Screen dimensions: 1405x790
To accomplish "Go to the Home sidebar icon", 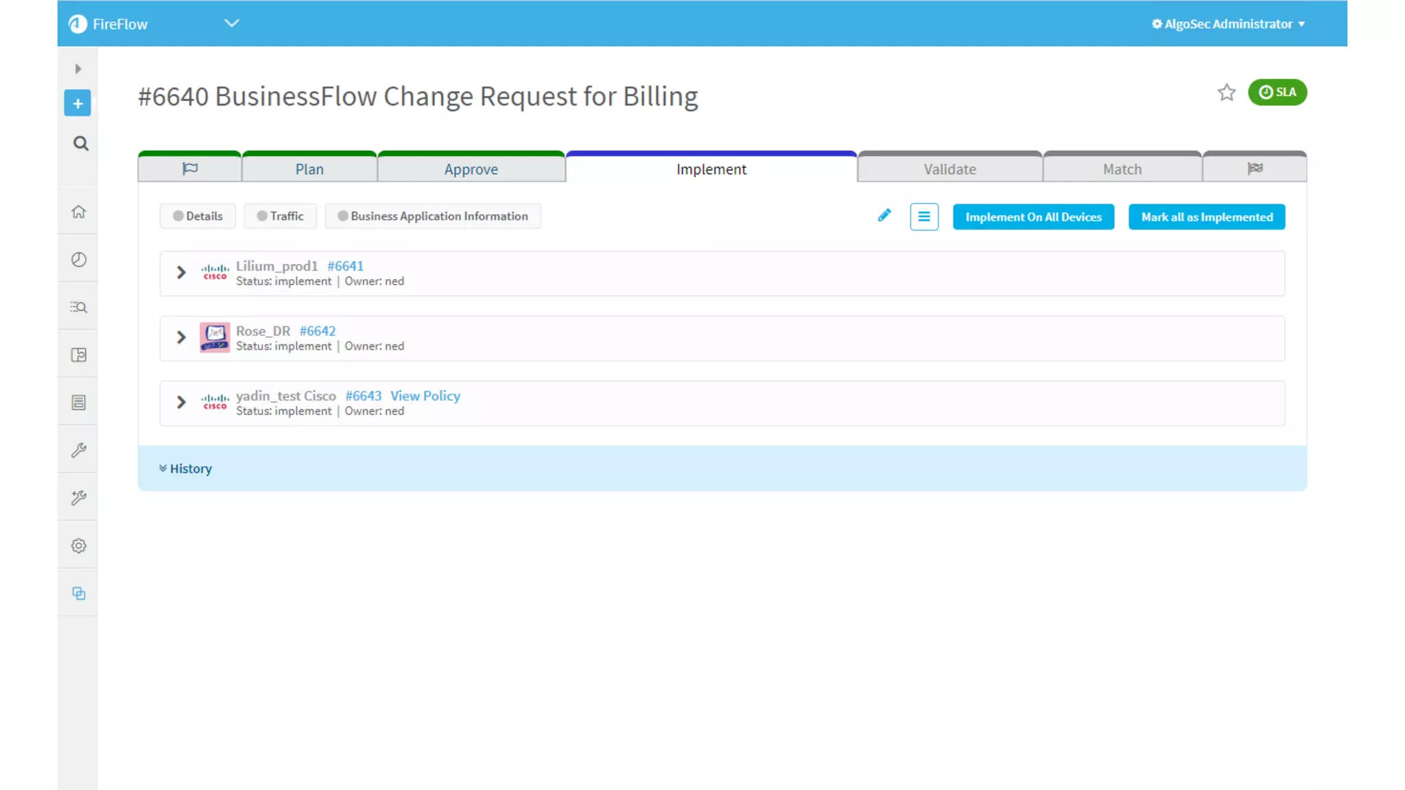I will tap(79, 212).
